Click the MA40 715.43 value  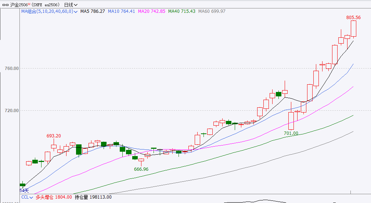pos(182,11)
